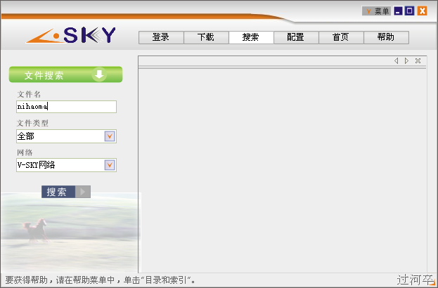Click the 文件名 label

(x=29, y=94)
